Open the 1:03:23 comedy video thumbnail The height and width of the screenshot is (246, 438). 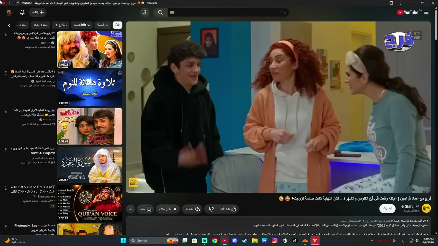coord(90,50)
